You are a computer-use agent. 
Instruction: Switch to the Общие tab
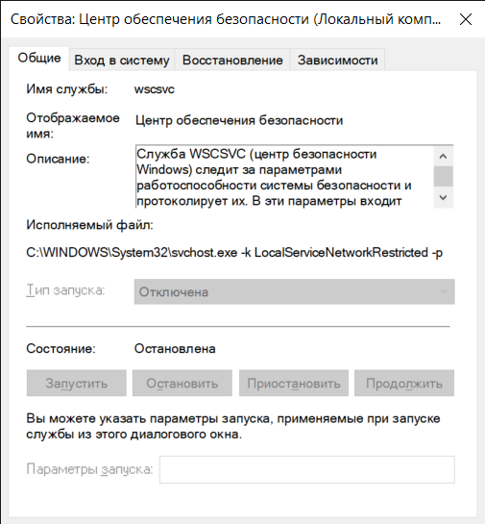tap(39, 58)
